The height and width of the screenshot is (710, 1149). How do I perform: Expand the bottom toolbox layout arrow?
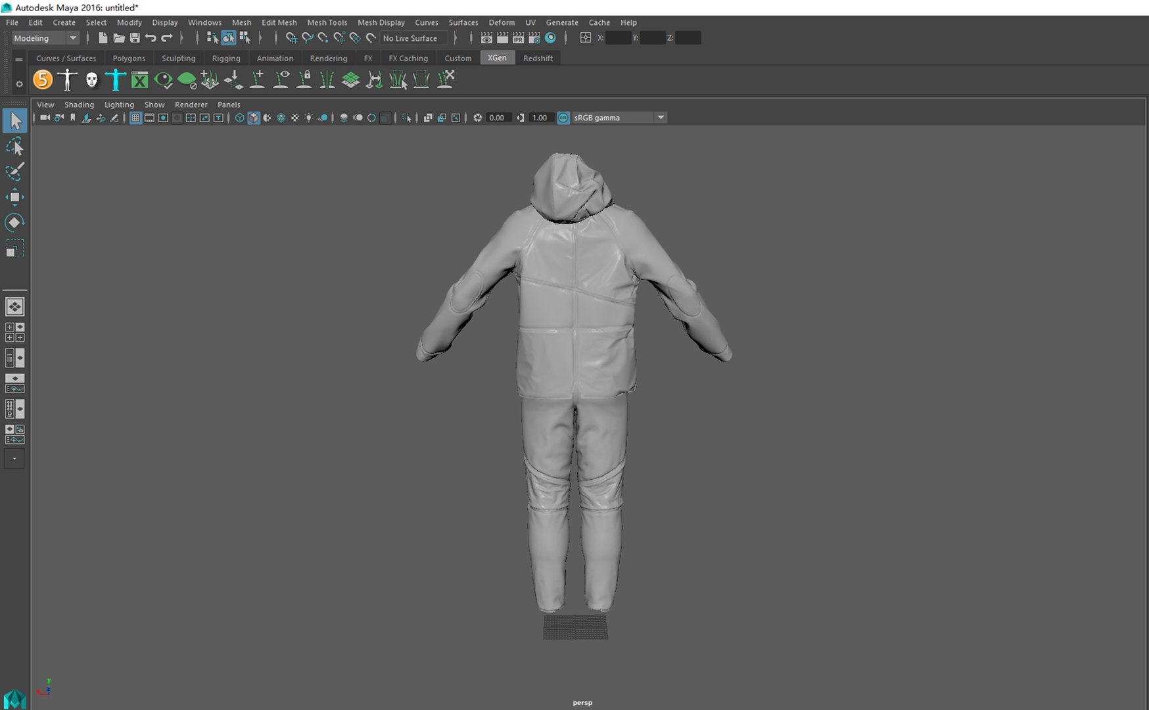coord(14,459)
